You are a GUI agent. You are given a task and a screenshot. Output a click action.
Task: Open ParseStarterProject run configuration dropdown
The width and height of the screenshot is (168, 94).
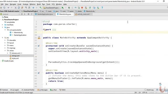52,8
